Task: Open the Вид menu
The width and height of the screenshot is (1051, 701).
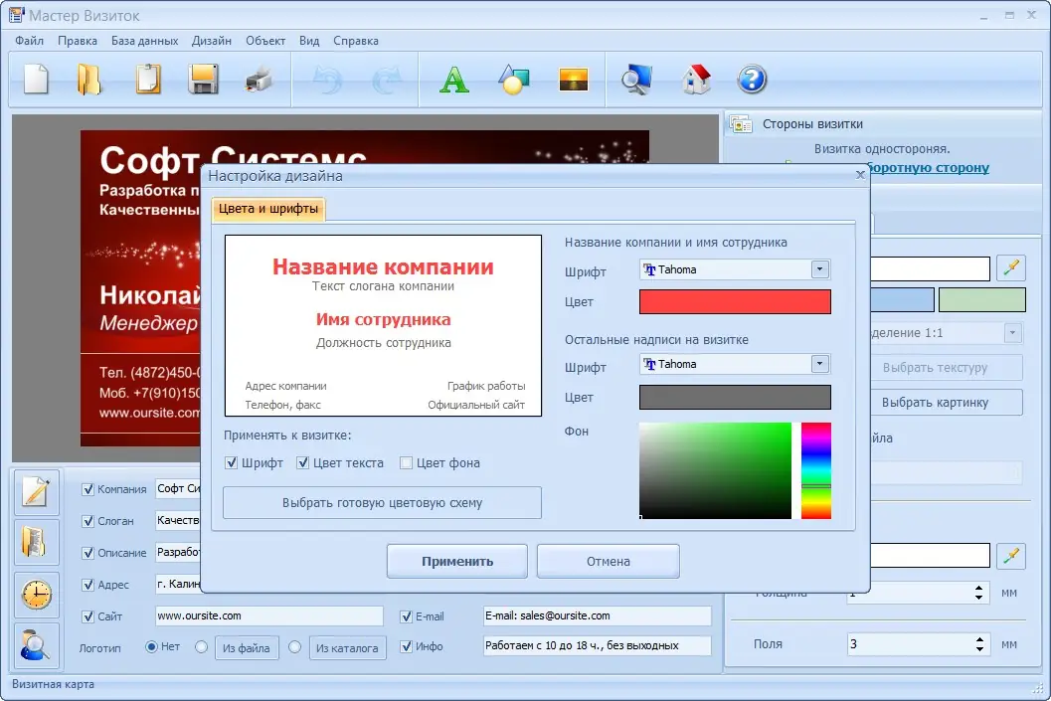Action: [x=309, y=41]
